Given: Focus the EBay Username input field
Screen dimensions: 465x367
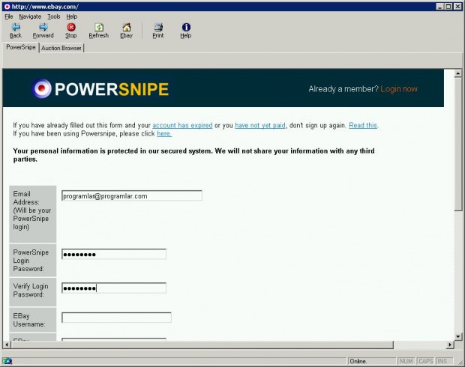Looking at the screenshot, I should pos(116,318).
